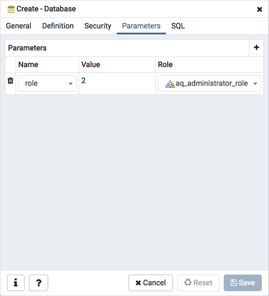Screen dimensions: 269x296
Task: Open the Role dropdown showing aq_administrator_role
Action: tap(210, 83)
